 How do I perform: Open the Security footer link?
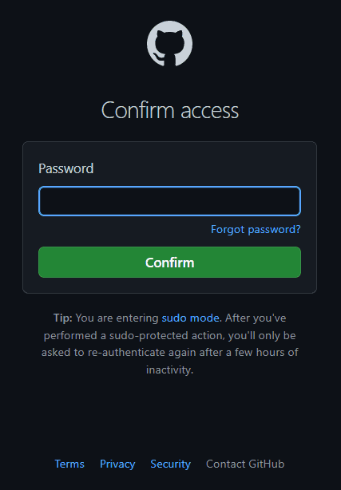click(171, 464)
